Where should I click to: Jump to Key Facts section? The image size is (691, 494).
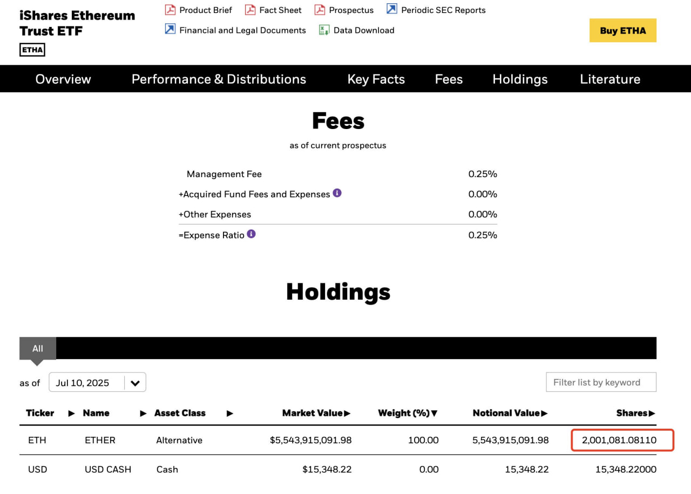coord(376,79)
